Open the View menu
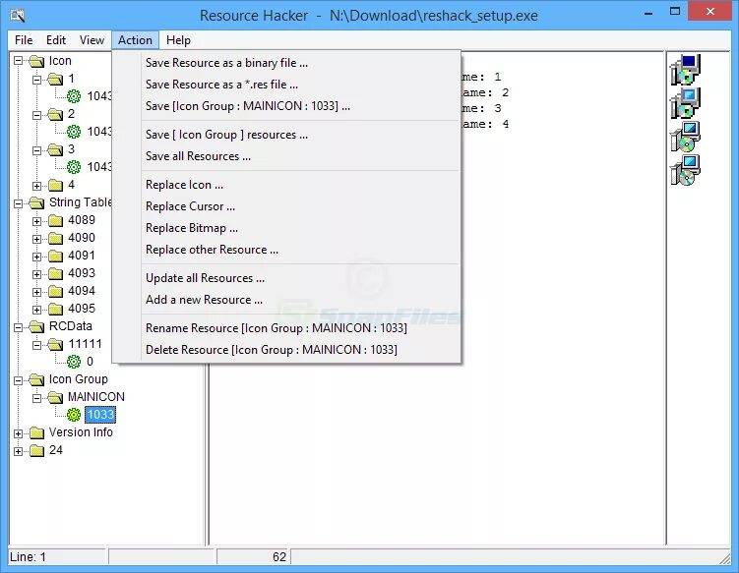The image size is (739, 573). (x=92, y=40)
